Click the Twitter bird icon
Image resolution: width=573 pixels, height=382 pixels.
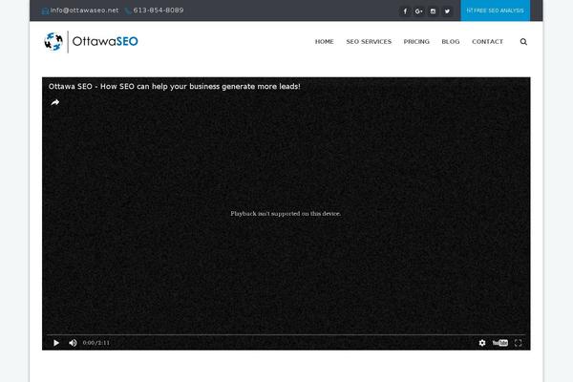coord(447,11)
